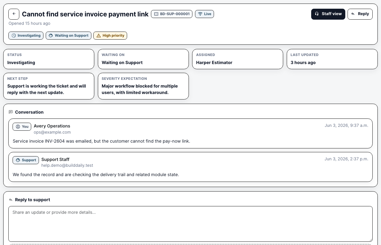Click the ticket icon beside BD-SUP-000001

tap(156, 14)
